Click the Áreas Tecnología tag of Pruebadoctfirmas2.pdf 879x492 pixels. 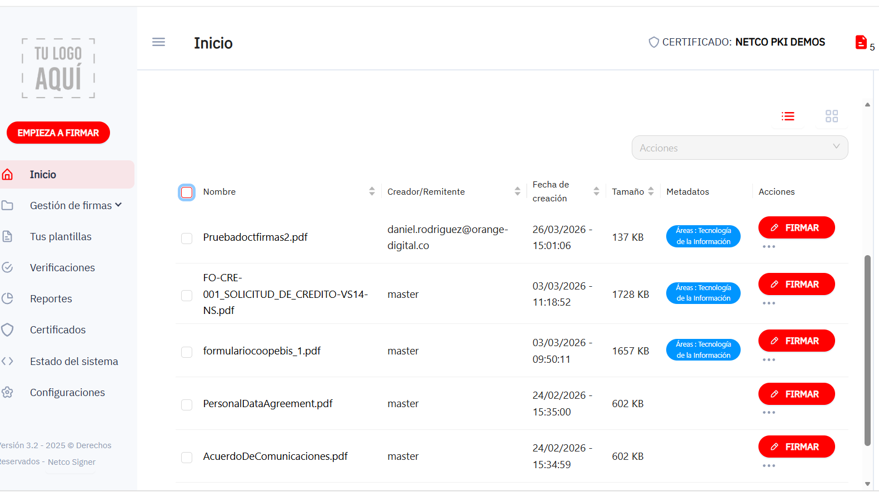coord(703,236)
